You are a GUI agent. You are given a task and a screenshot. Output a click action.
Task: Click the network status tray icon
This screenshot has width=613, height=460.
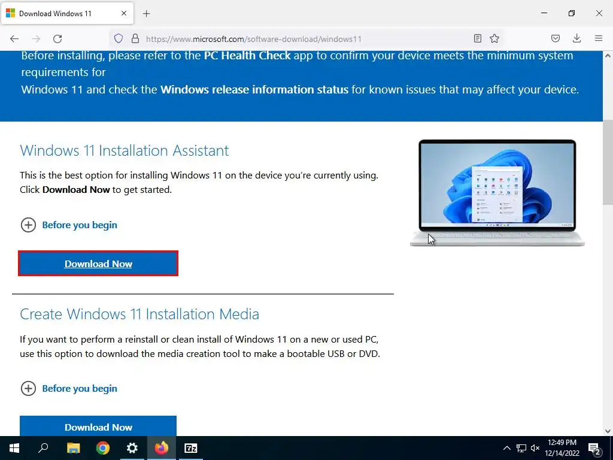click(521, 448)
